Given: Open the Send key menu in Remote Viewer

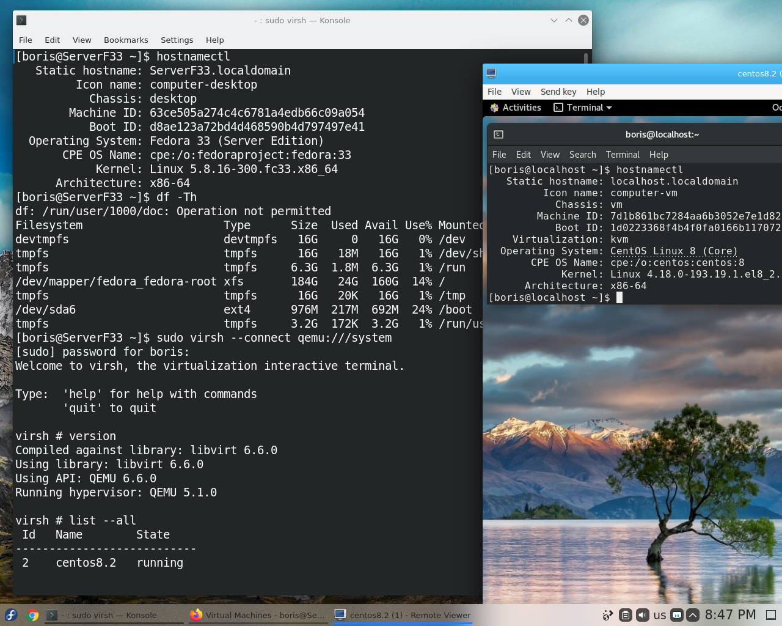Looking at the screenshot, I should (x=558, y=92).
